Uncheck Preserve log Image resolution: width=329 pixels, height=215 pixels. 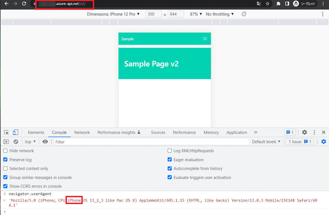pyautogui.click(x=5, y=160)
